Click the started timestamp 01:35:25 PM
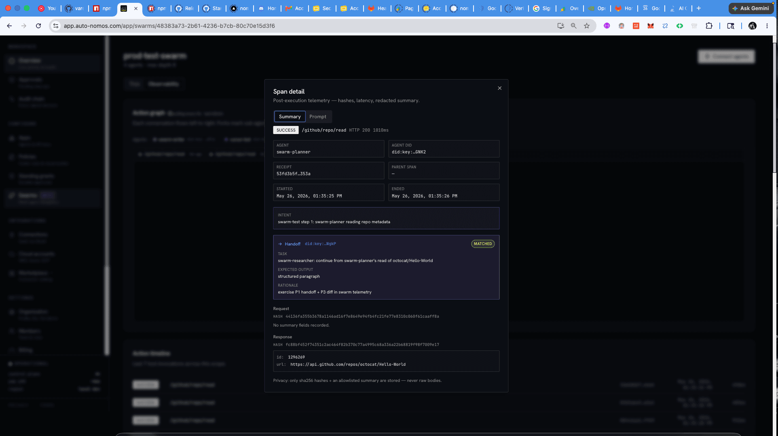 309,196
